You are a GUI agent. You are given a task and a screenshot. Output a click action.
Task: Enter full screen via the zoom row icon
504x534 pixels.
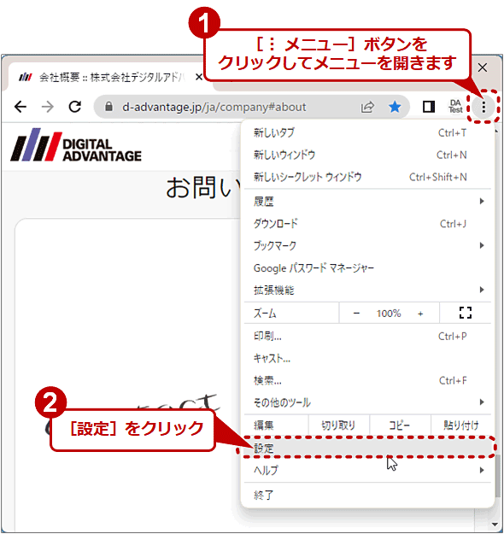[x=466, y=313]
